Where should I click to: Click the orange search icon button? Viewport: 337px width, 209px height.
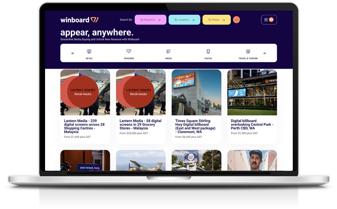click(236, 20)
